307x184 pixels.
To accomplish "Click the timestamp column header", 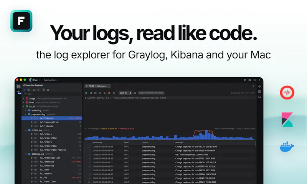I will pyautogui.click(x=98, y=143).
